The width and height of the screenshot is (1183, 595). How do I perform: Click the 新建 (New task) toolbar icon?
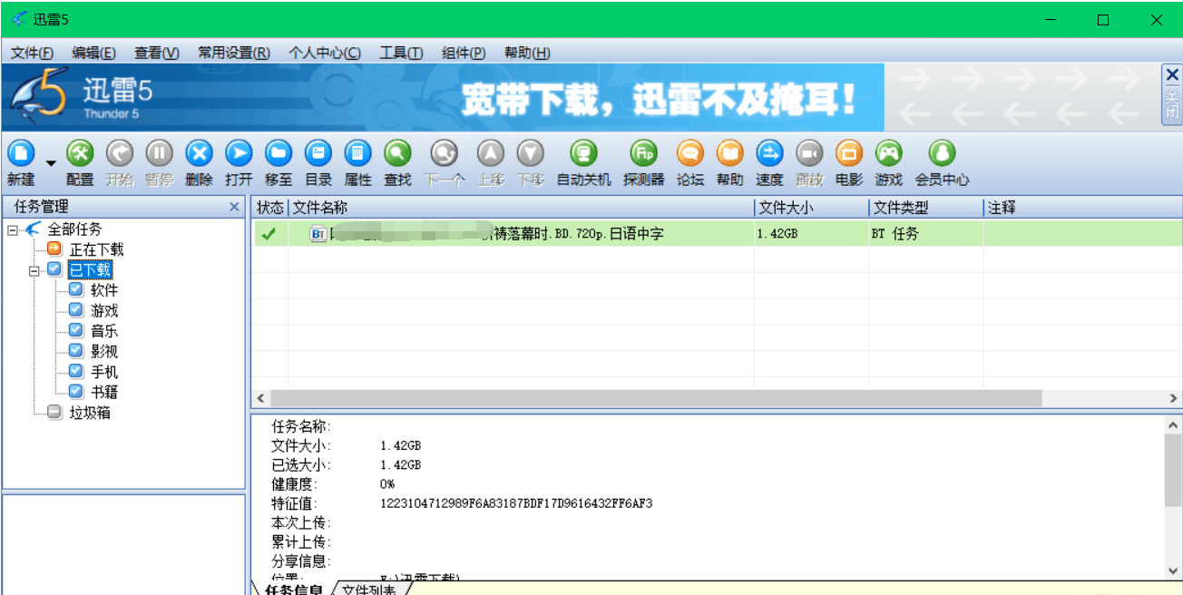[x=21, y=153]
